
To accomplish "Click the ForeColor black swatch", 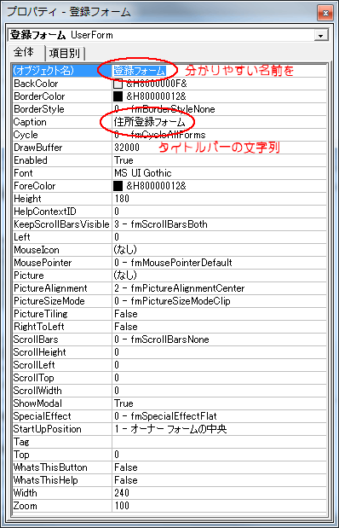I will (118, 186).
